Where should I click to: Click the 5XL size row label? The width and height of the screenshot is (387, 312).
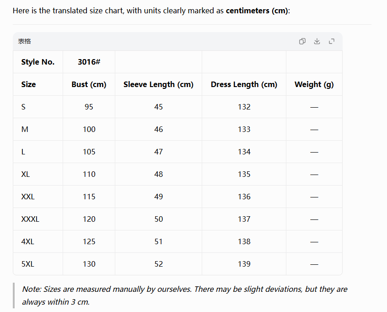27,264
